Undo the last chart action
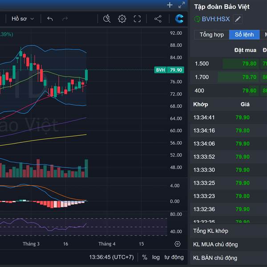The height and width of the screenshot is (267, 267). coord(50,19)
